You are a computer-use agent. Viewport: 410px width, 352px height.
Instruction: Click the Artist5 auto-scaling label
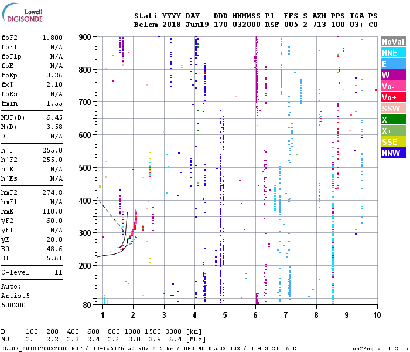(x=15, y=296)
